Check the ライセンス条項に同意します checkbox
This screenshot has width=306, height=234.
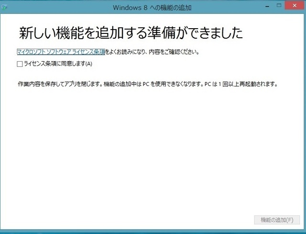(x=20, y=64)
